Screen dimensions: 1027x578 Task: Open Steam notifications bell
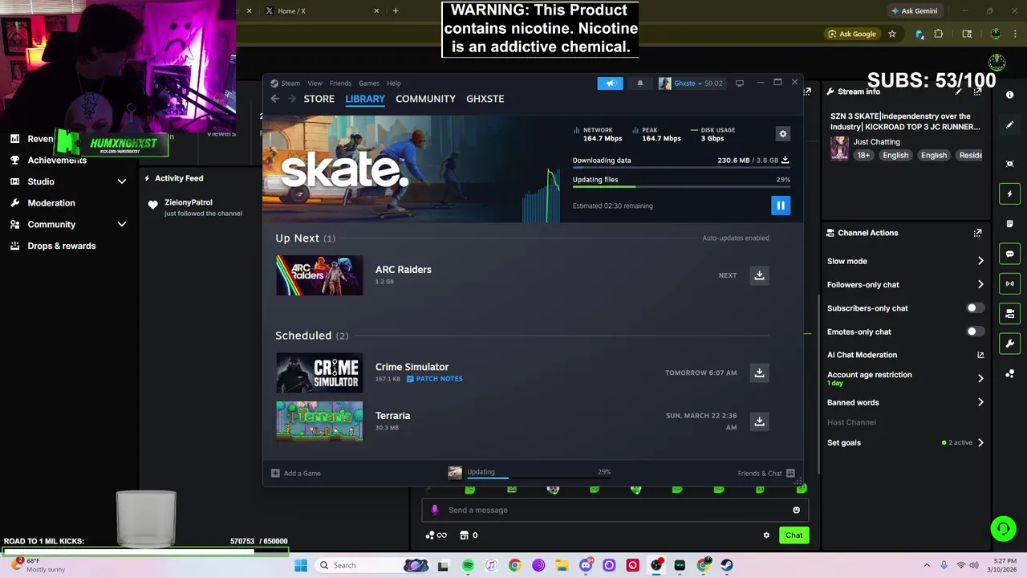640,83
